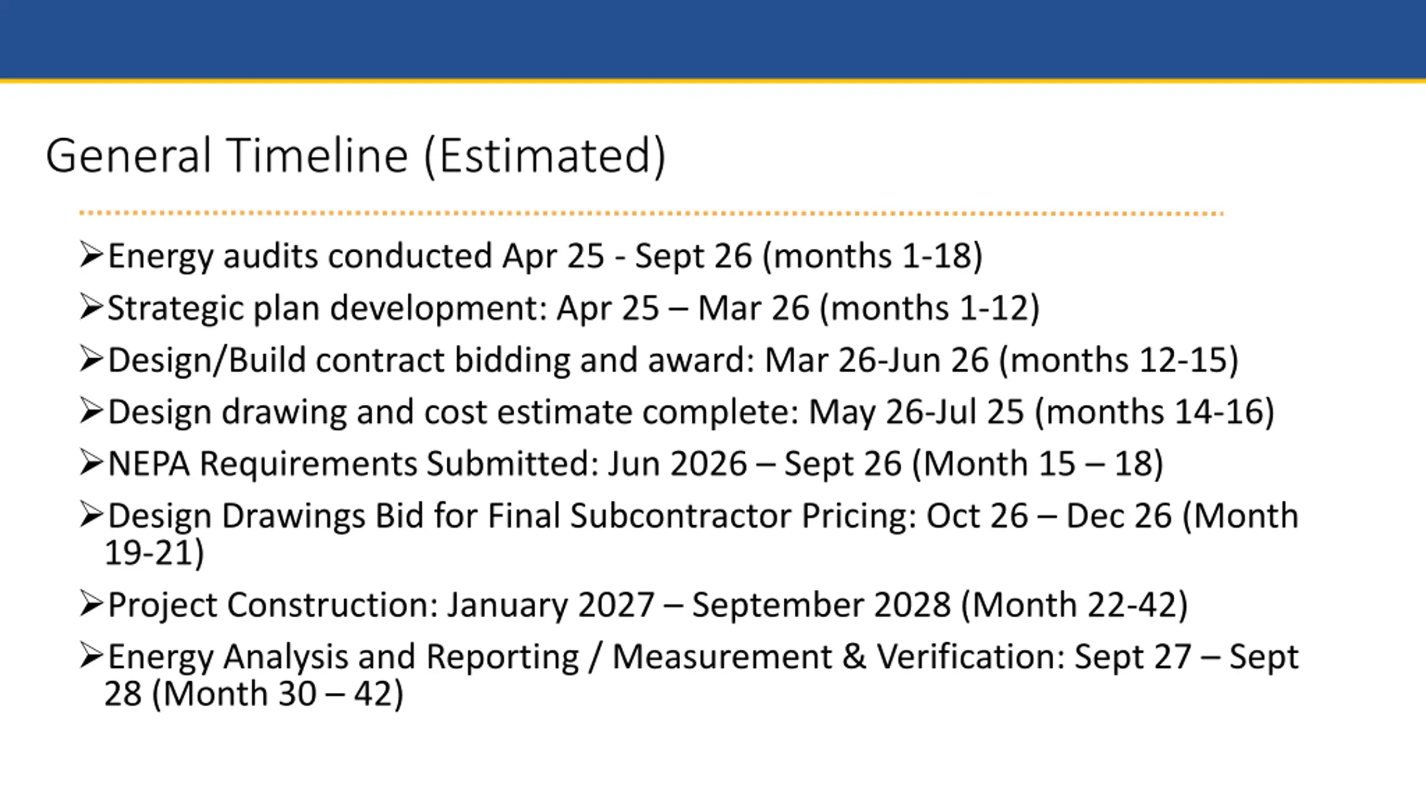Screen dimensions: 1426x802
Task: Select the dotted orange divider line
Action: pos(651,213)
